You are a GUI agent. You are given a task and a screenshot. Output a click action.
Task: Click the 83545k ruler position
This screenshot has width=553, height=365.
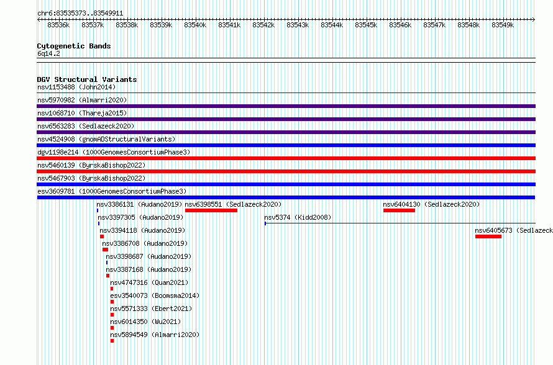tap(366, 25)
